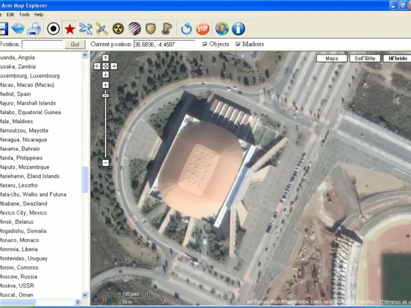Pan map left with arrow button

[x=97, y=66]
